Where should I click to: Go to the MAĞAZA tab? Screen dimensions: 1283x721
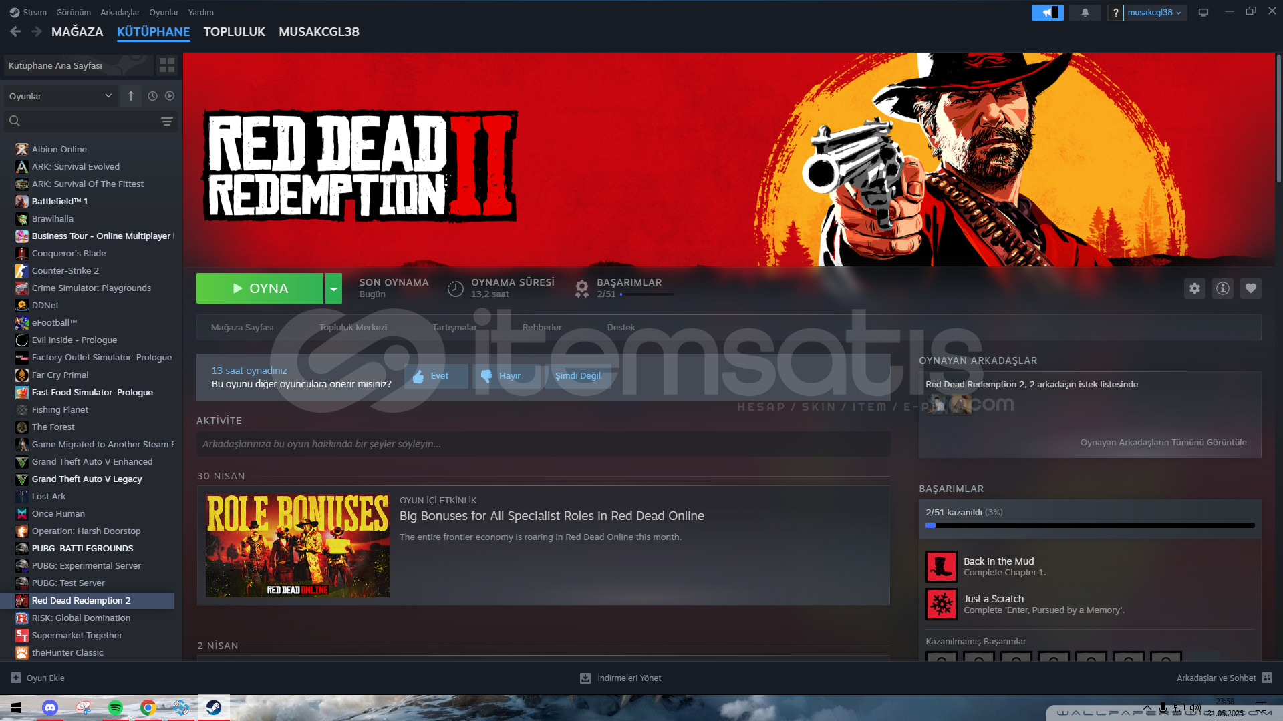tap(78, 31)
